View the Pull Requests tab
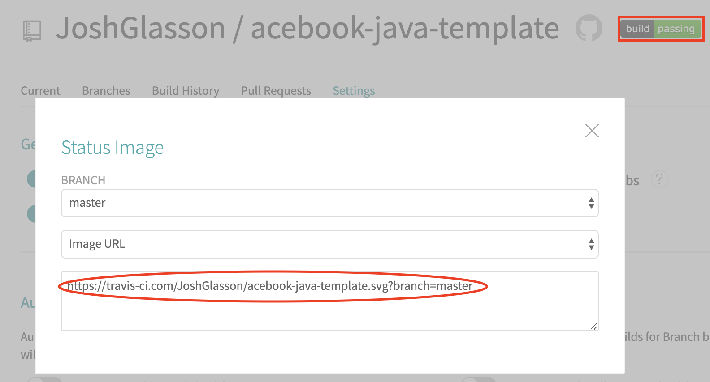The image size is (710, 382). (276, 91)
